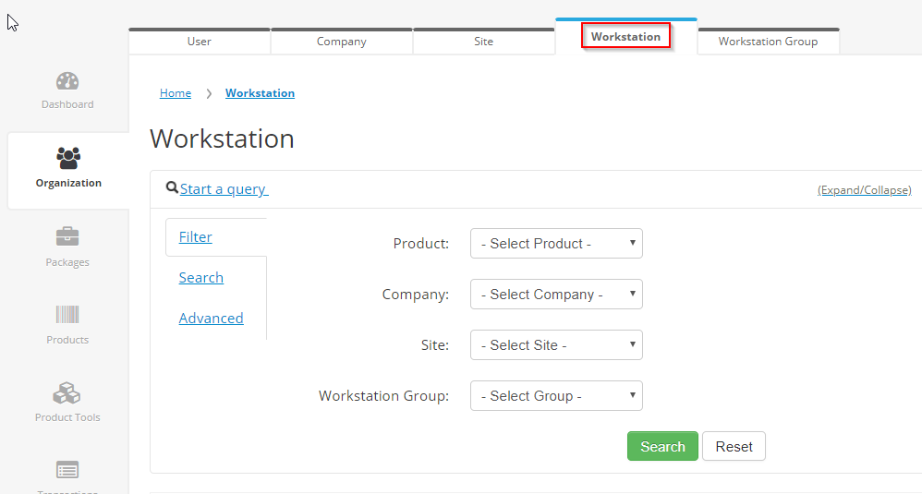Go to Home breadcrumb link

tap(176, 93)
